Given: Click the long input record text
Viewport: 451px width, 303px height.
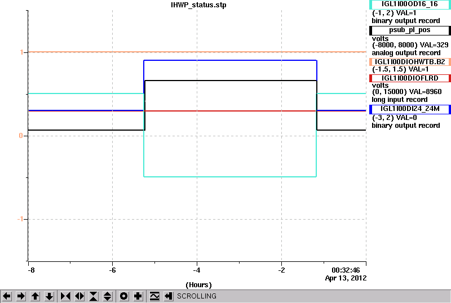Looking at the screenshot, I should [x=400, y=100].
